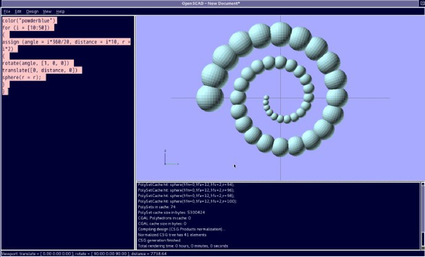Screen dimensions: 425x257
Task: Click the console scrollbar down arrow
Action: 422,248
